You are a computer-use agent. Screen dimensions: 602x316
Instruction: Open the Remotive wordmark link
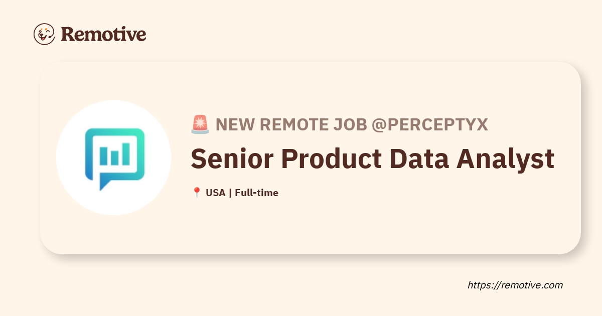coord(103,34)
